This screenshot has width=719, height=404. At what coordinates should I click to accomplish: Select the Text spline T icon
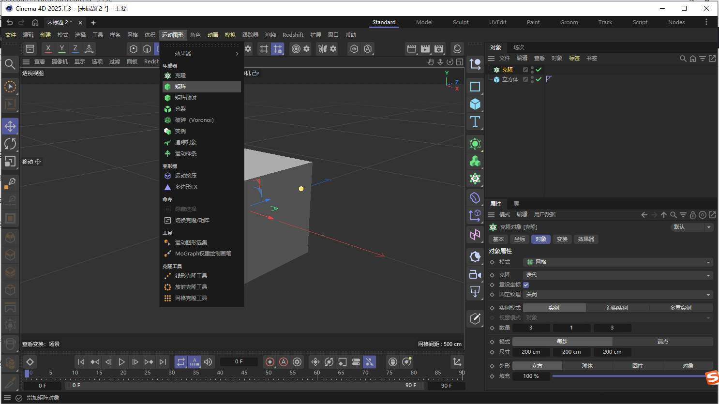(x=475, y=121)
